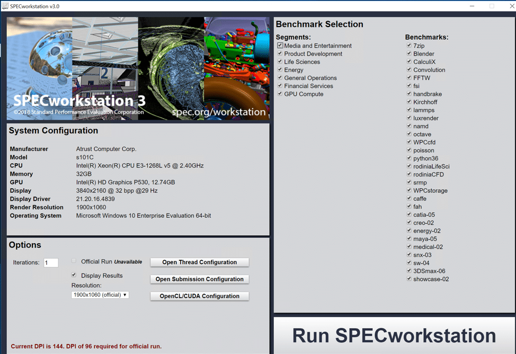
Task: Toggle the Convolution benchmark checkbox
Action: click(x=409, y=69)
